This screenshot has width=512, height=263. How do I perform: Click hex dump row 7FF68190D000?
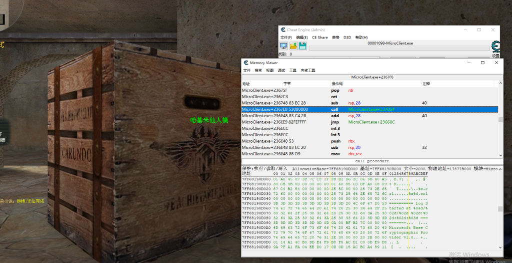point(334,179)
